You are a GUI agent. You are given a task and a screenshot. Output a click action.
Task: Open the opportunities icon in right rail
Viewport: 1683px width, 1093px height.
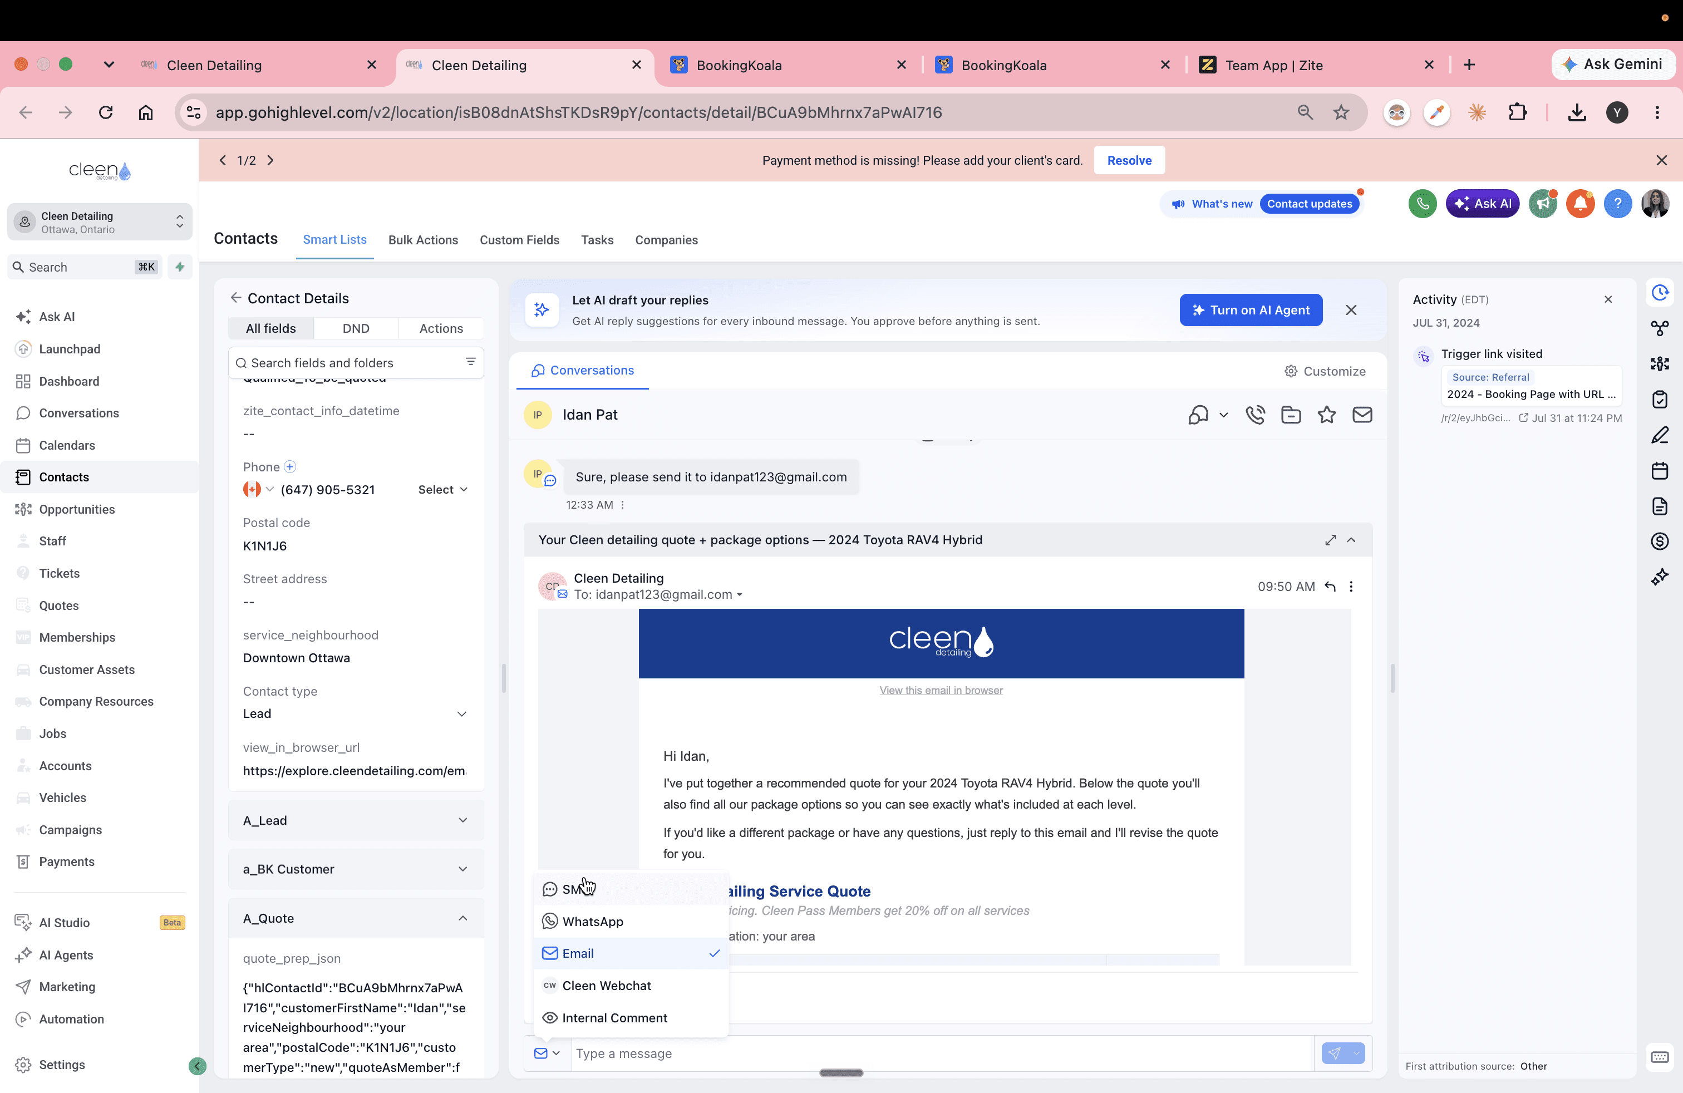(x=1660, y=363)
